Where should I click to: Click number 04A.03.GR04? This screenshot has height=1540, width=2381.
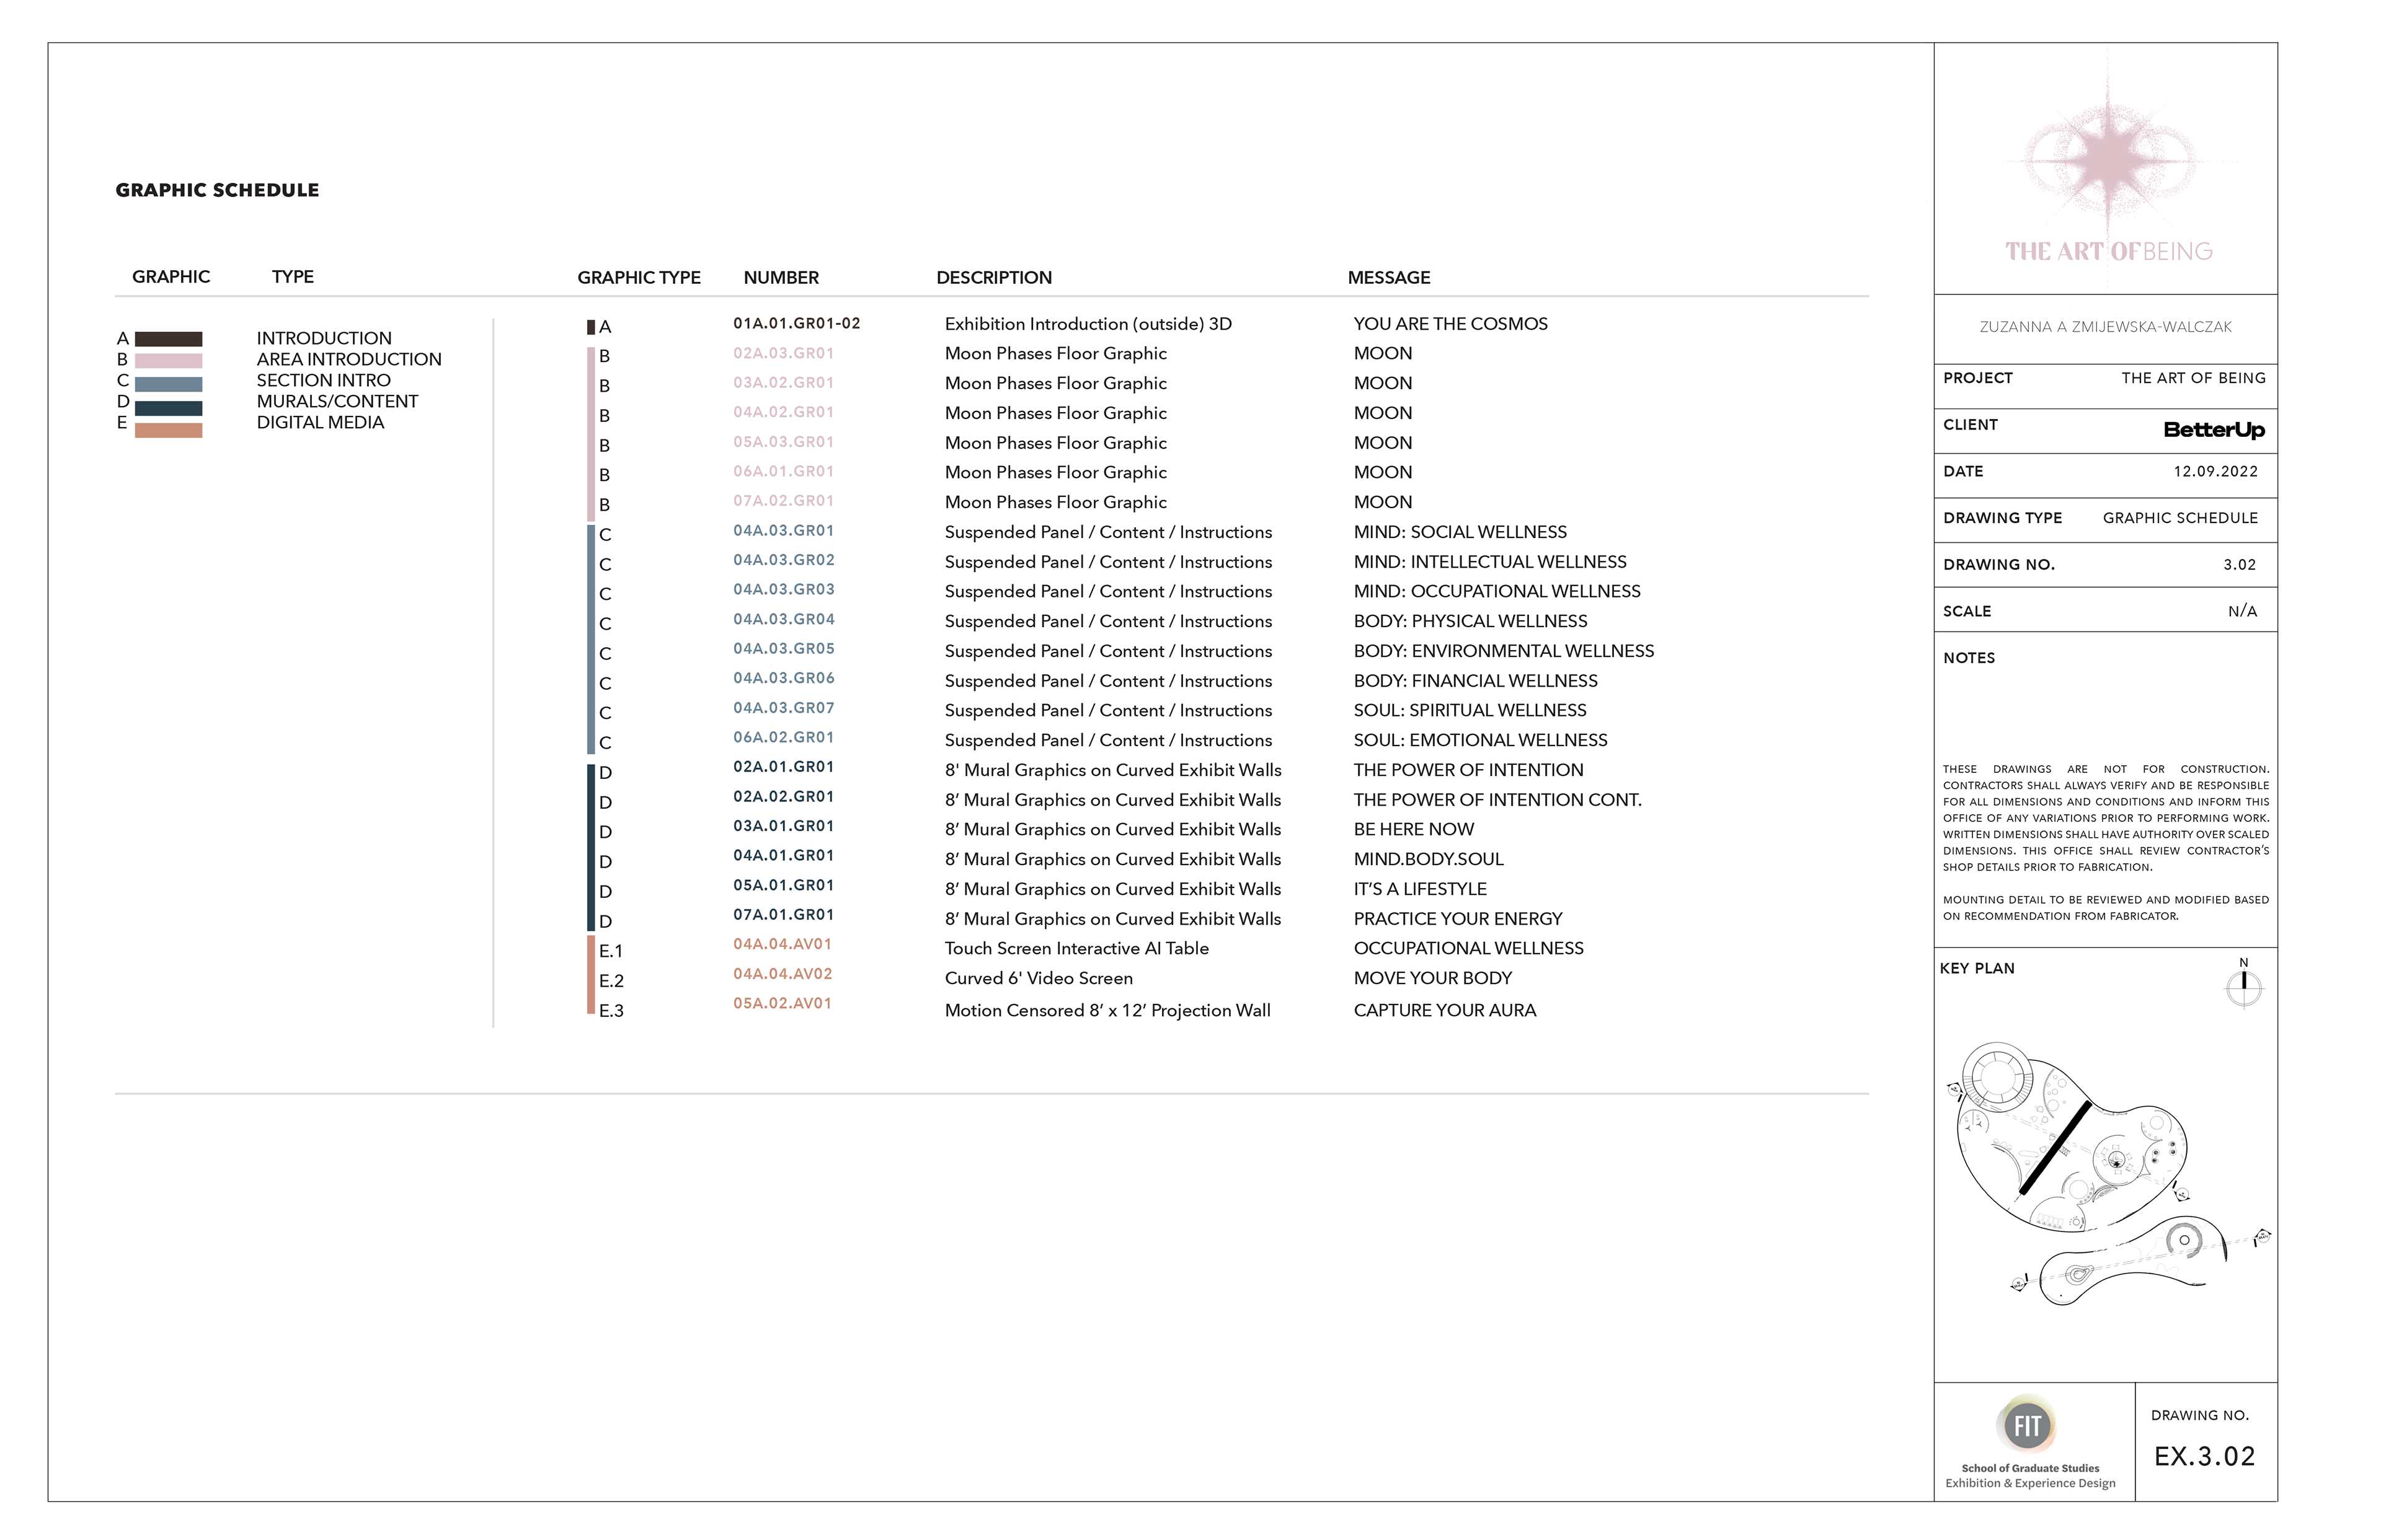pyautogui.click(x=783, y=619)
